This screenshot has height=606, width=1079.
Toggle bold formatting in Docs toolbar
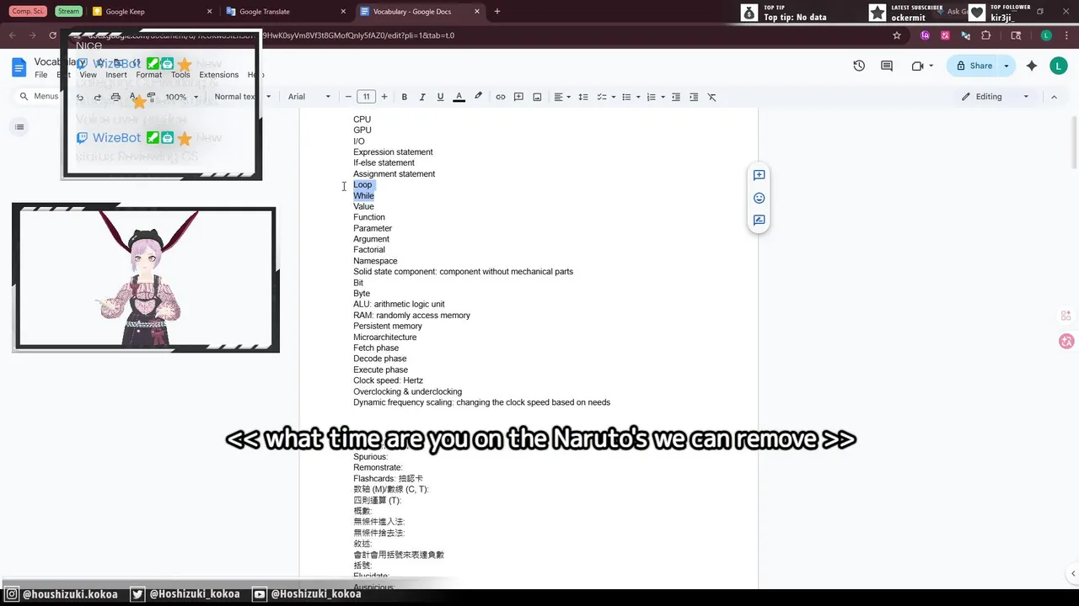[405, 97]
